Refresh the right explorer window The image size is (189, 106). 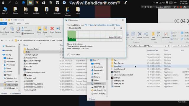tap(168, 46)
